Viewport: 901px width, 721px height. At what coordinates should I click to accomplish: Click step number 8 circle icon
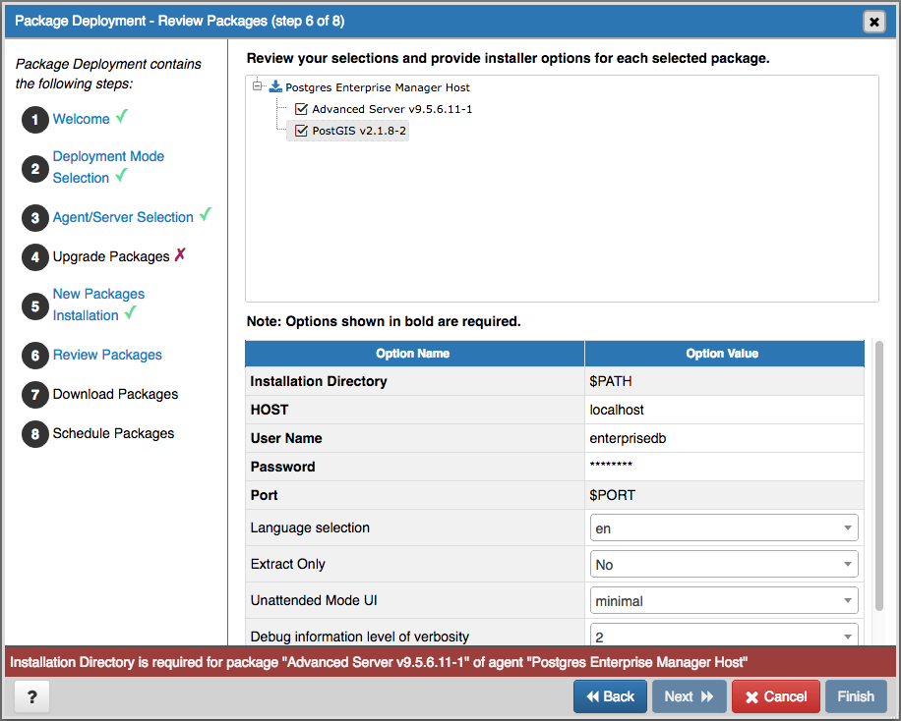(x=35, y=434)
